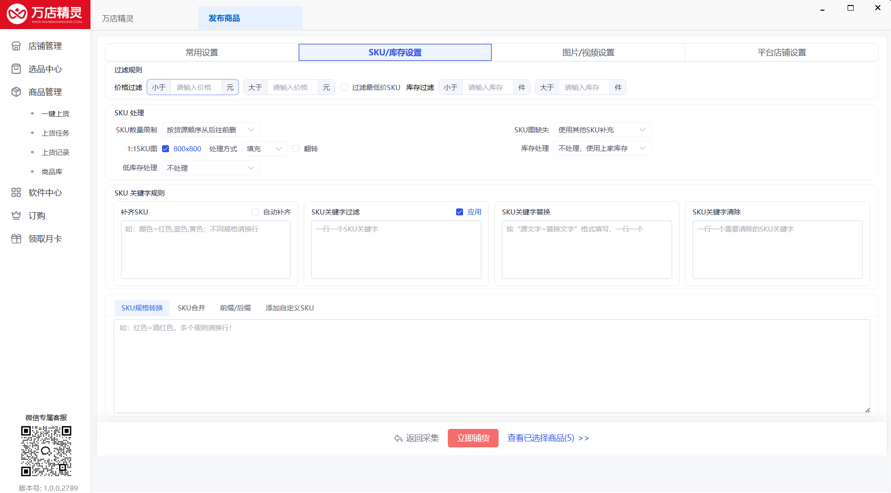Click the 选品中心 bag icon
This screenshot has height=493, width=891.
pos(16,69)
